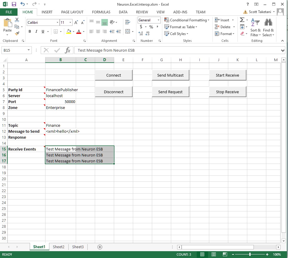Increase font size with the larger A icon

coord(76,22)
